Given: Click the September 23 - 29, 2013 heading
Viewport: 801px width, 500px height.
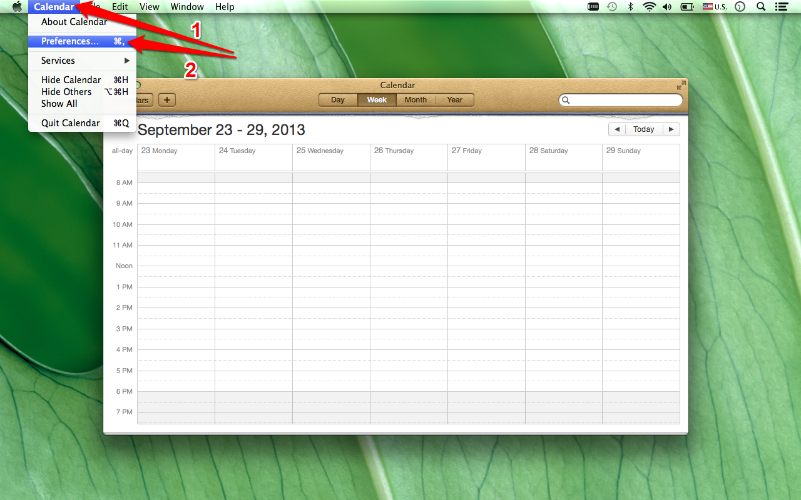Looking at the screenshot, I should point(222,130).
